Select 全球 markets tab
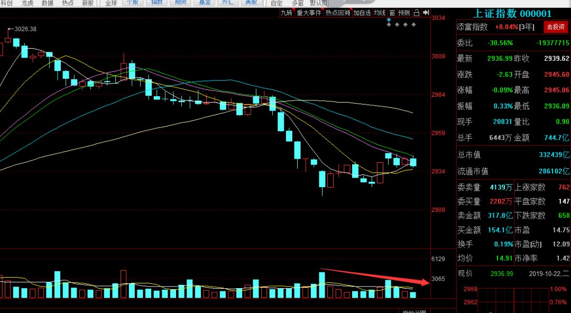Screen dimensions: 571x313 click(x=111, y=3)
